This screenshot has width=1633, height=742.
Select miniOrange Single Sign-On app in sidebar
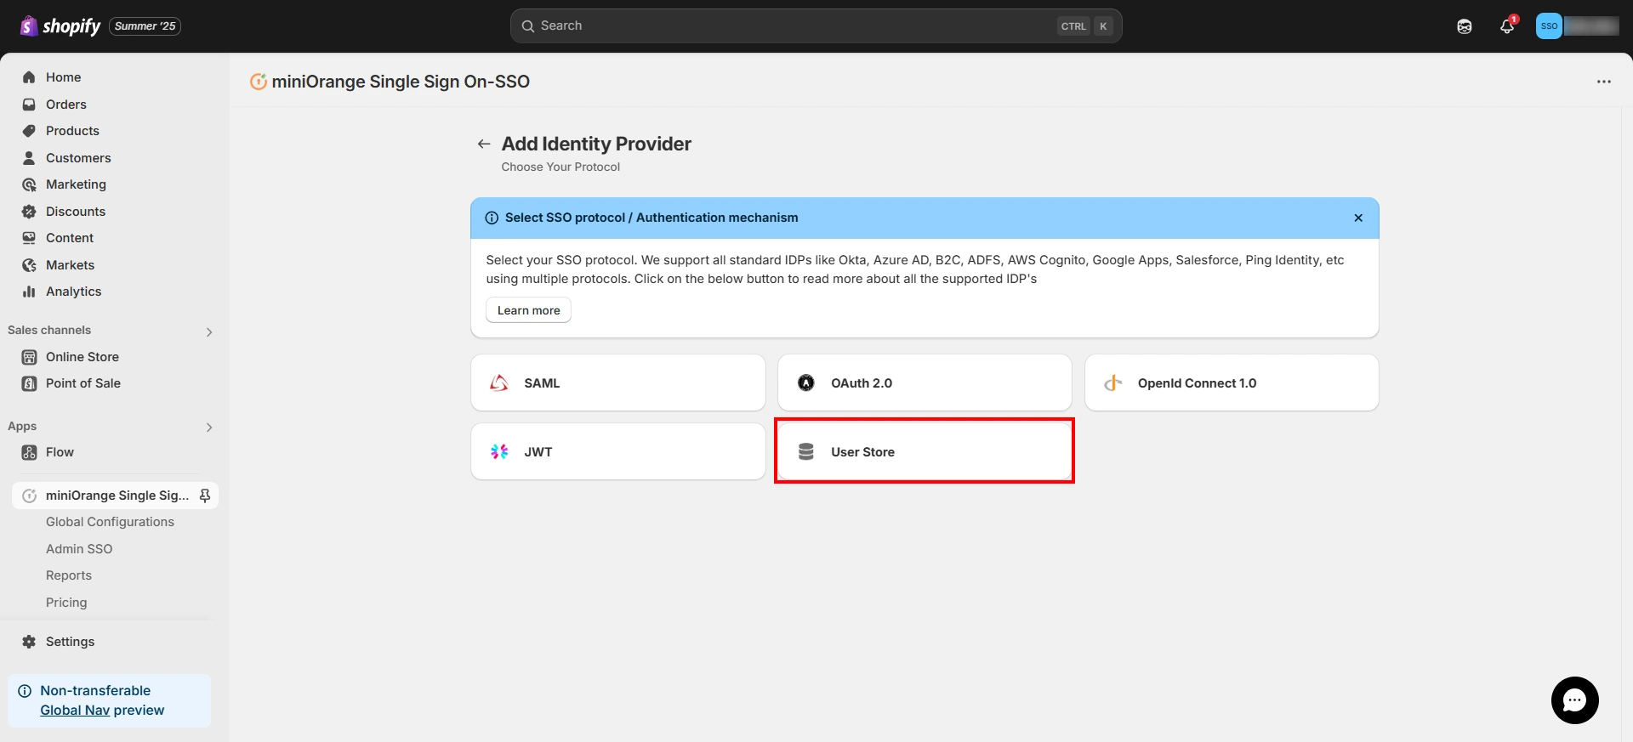pyautogui.click(x=115, y=496)
